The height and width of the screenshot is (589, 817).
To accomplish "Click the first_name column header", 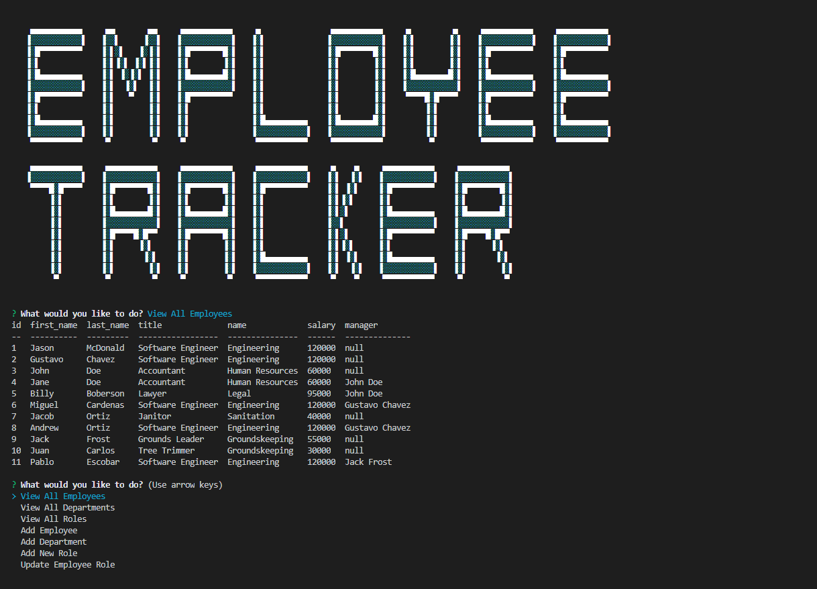I will (53, 325).
